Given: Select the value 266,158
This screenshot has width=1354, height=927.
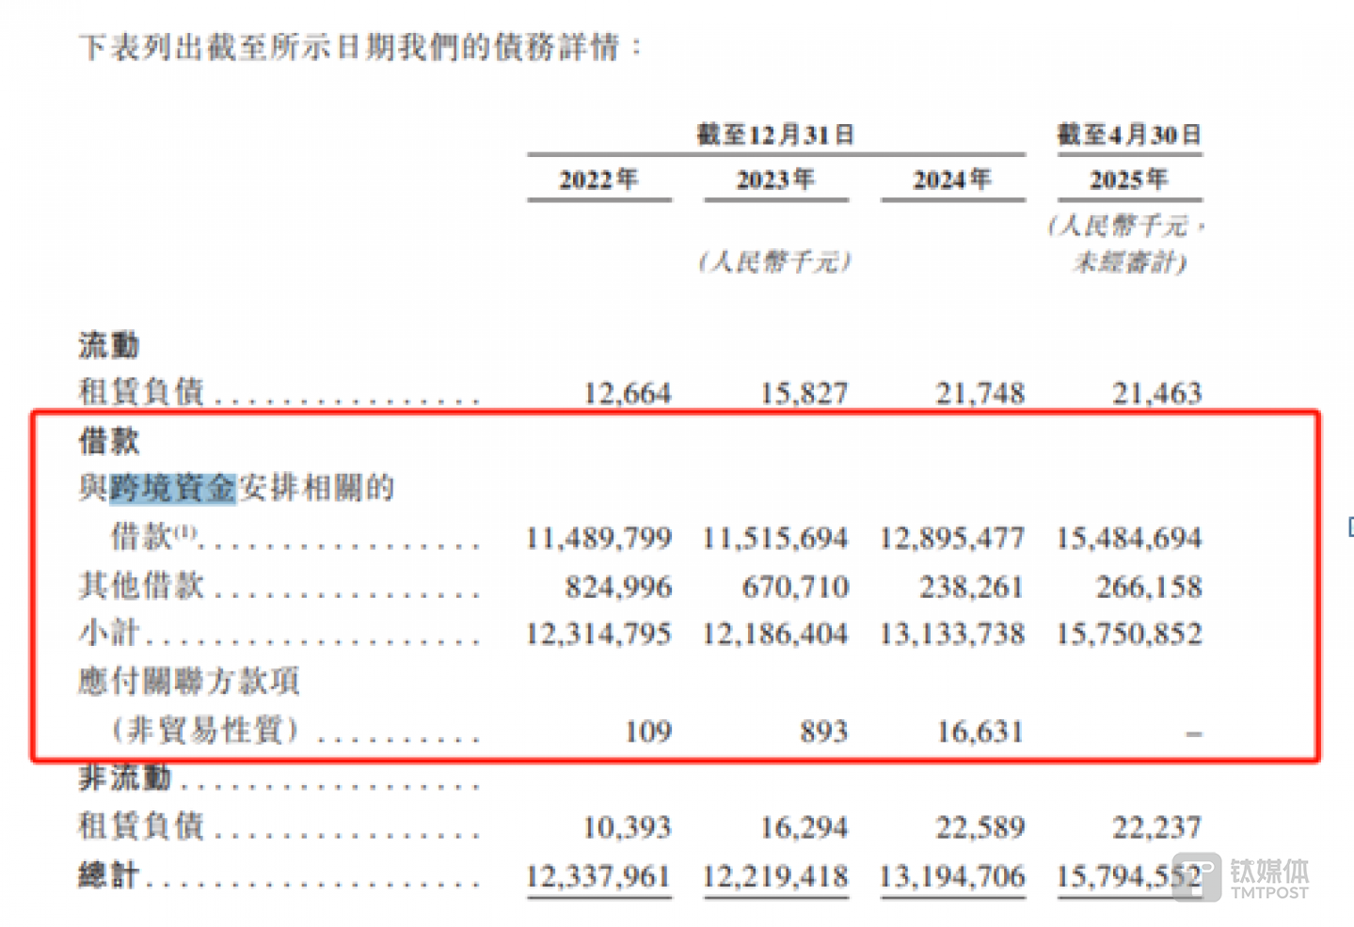Looking at the screenshot, I should (x=1149, y=588).
